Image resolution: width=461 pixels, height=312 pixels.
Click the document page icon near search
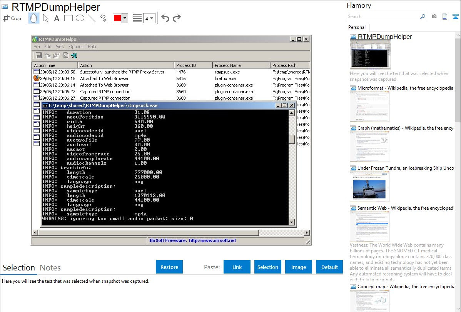(x=445, y=17)
